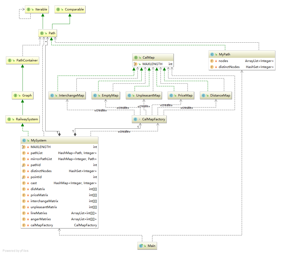Click the public visibility icon on Main node
The image size is (281, 255).
click(x=145, y=246)
